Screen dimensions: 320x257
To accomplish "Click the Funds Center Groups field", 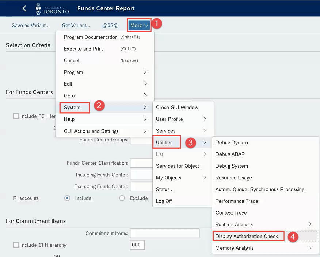I will (141, 141).
